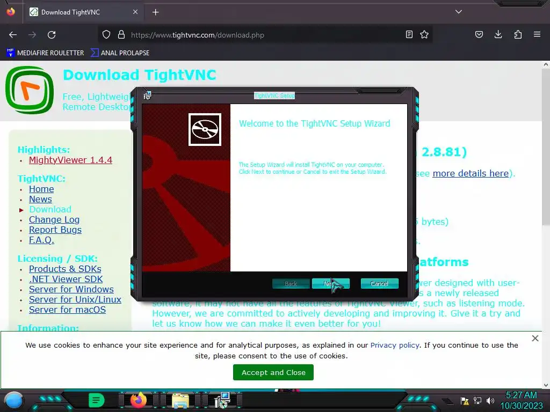Click the installer disc image icon
550x412 pixels.
[x=205, y=129]
